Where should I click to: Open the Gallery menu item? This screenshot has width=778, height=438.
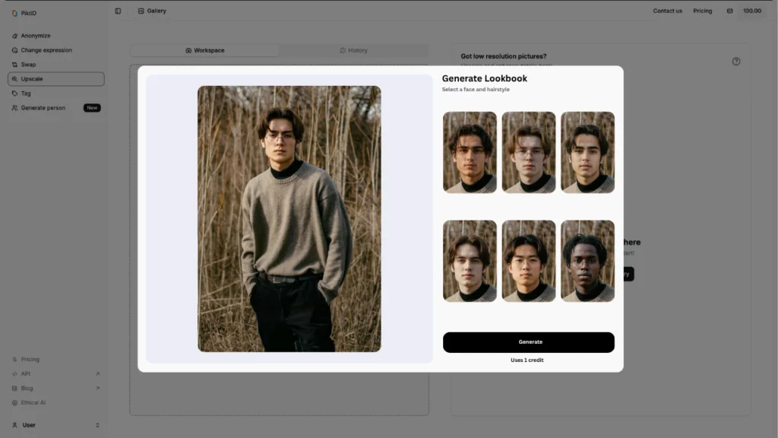151,11
